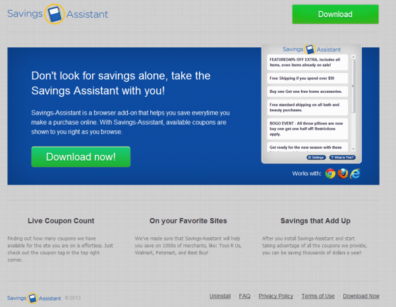396x307 pixels.
Task: Click the Live Coupon Count heading
Action: 61,221
